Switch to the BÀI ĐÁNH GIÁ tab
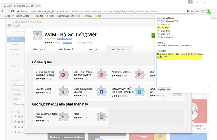217x140 pixels. (66, 50)
